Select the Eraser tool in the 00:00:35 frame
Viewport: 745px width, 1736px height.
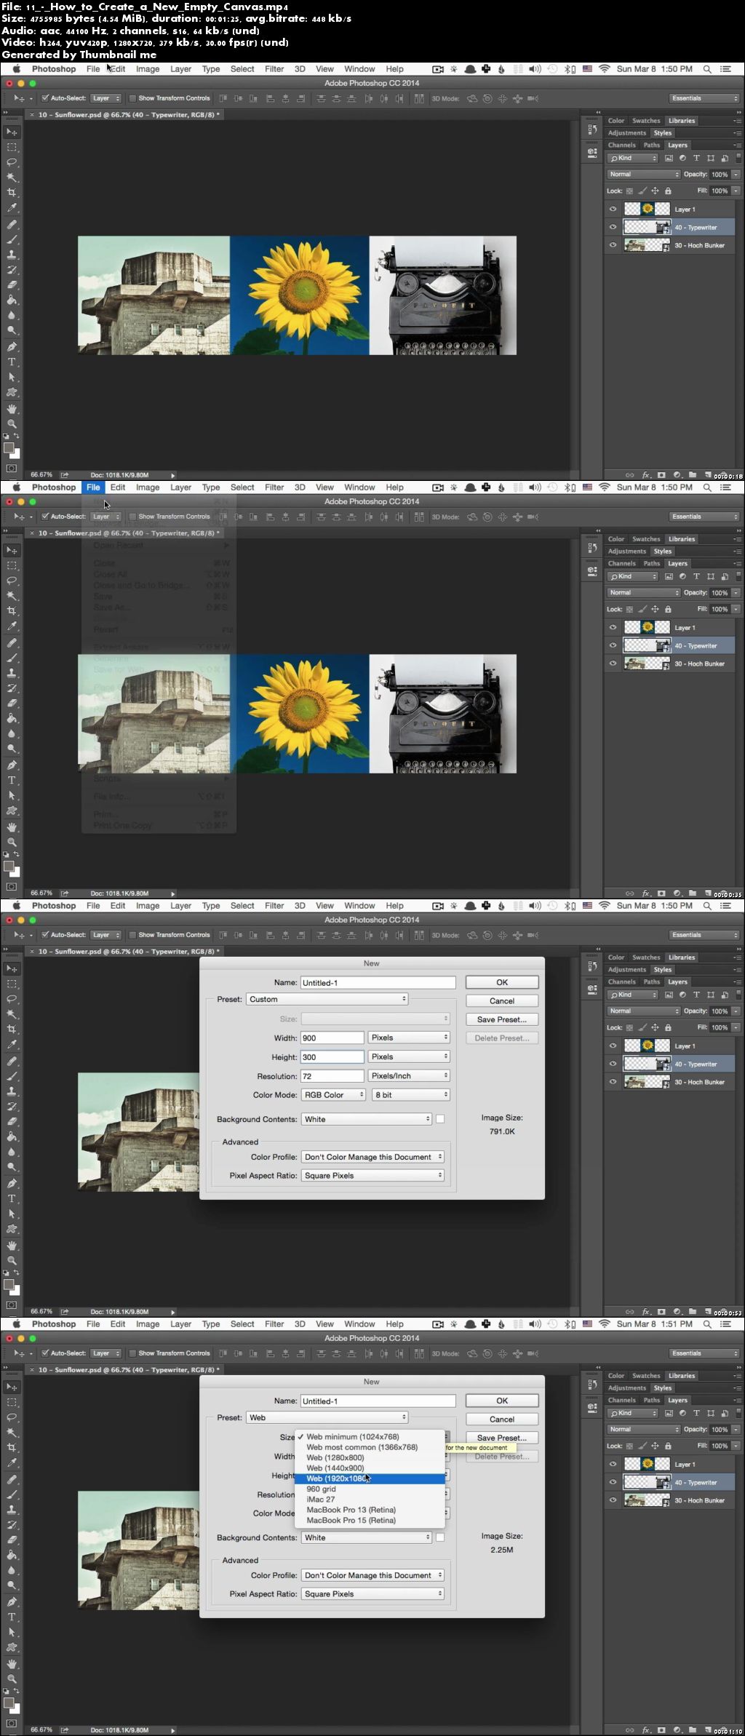pos(12,703)
